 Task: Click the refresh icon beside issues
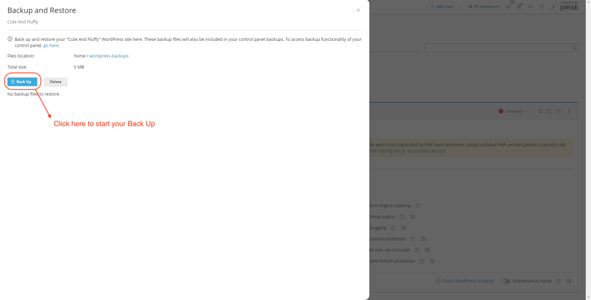pyautogui.click(x=558, y=111)
